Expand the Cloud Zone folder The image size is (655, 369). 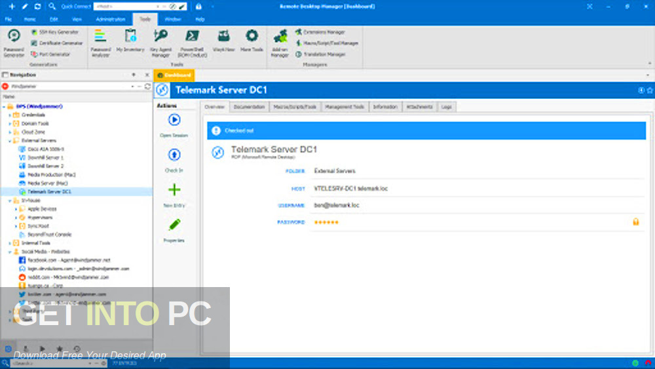(10, 132)
